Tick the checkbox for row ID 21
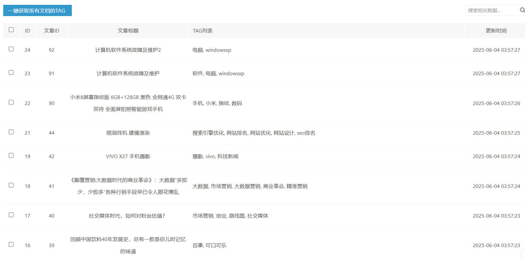 pos(11,132)
